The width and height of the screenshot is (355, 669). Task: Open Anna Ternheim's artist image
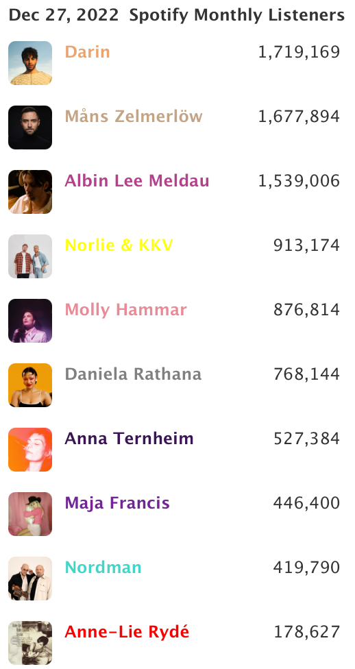(30, 449)
